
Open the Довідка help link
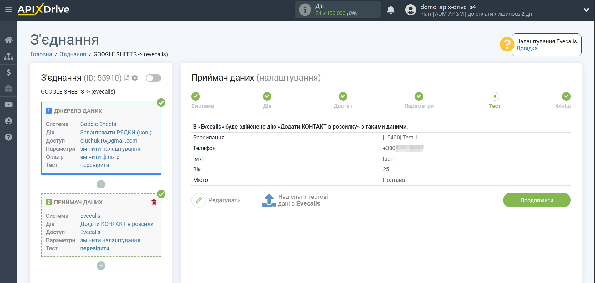527,48
